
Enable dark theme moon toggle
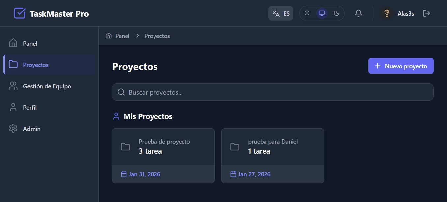pos(337,13)
